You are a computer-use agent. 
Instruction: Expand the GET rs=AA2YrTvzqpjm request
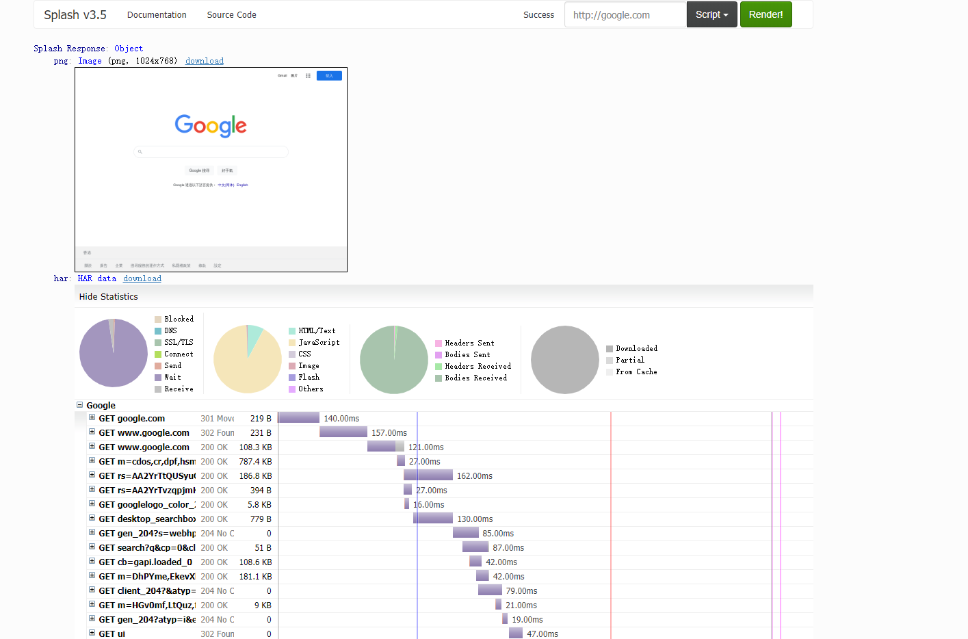[x=92, y=489]
